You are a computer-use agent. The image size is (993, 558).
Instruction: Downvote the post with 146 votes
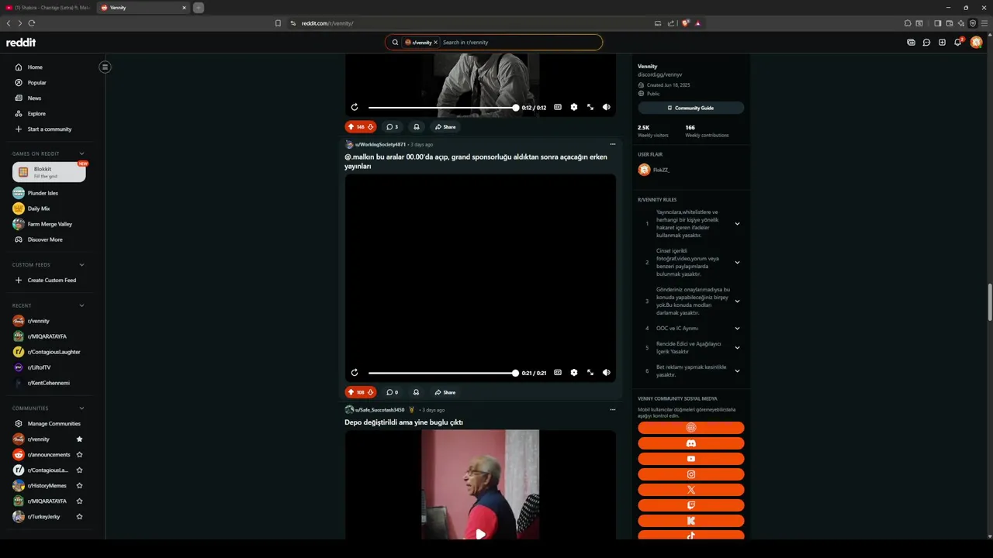[x=371, y=127]
